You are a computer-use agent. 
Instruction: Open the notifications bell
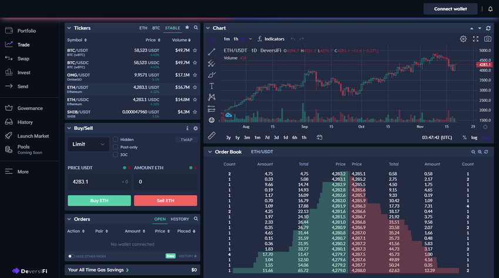coord(490,9)
